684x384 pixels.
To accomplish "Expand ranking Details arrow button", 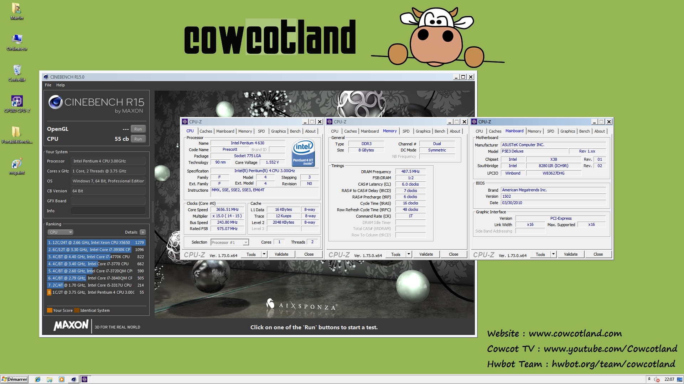I will click(x=142, y=232).
